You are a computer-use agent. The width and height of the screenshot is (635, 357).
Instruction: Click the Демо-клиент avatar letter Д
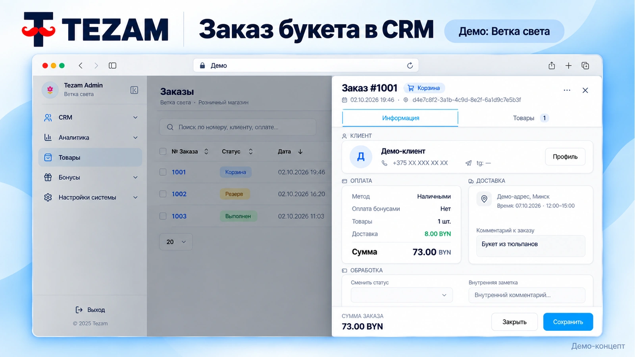(361, 157)
